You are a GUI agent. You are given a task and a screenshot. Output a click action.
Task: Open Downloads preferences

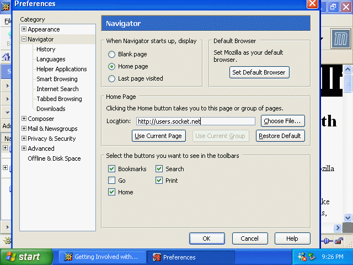tap(51, 109)
